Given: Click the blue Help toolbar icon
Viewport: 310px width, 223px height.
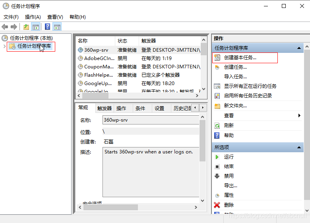Looking at the screenshot, I should pos(47,27).
